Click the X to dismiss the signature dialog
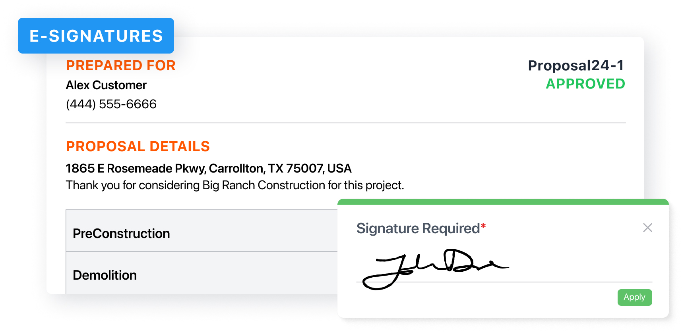Viewport: 682px width, 332px height. point(647,228)
